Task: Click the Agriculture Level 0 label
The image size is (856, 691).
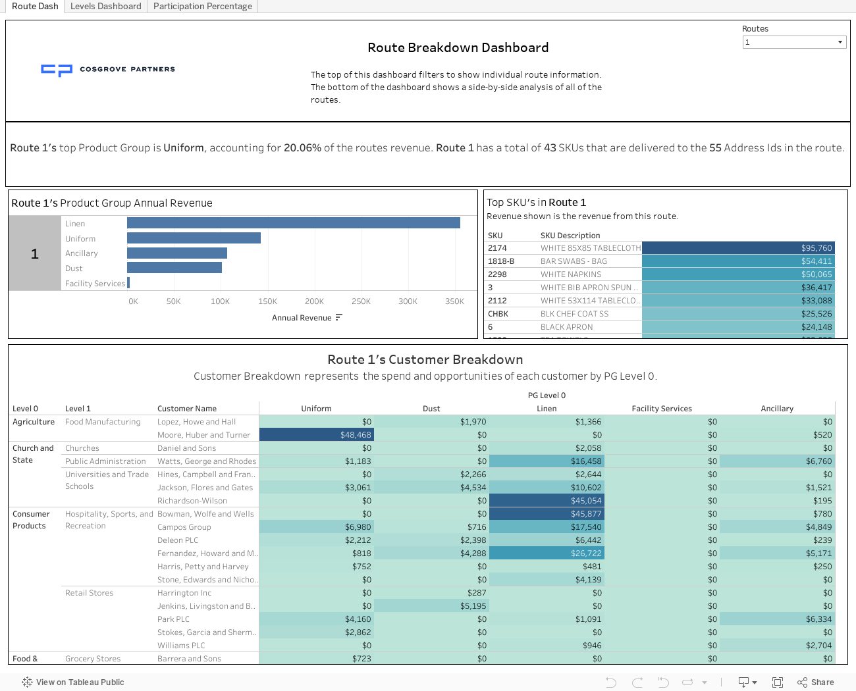Action: tap(34, 422)
